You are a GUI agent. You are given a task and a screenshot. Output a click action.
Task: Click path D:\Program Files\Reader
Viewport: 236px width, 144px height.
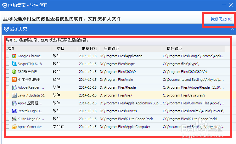pyautogui.click(x=118, y=87)
